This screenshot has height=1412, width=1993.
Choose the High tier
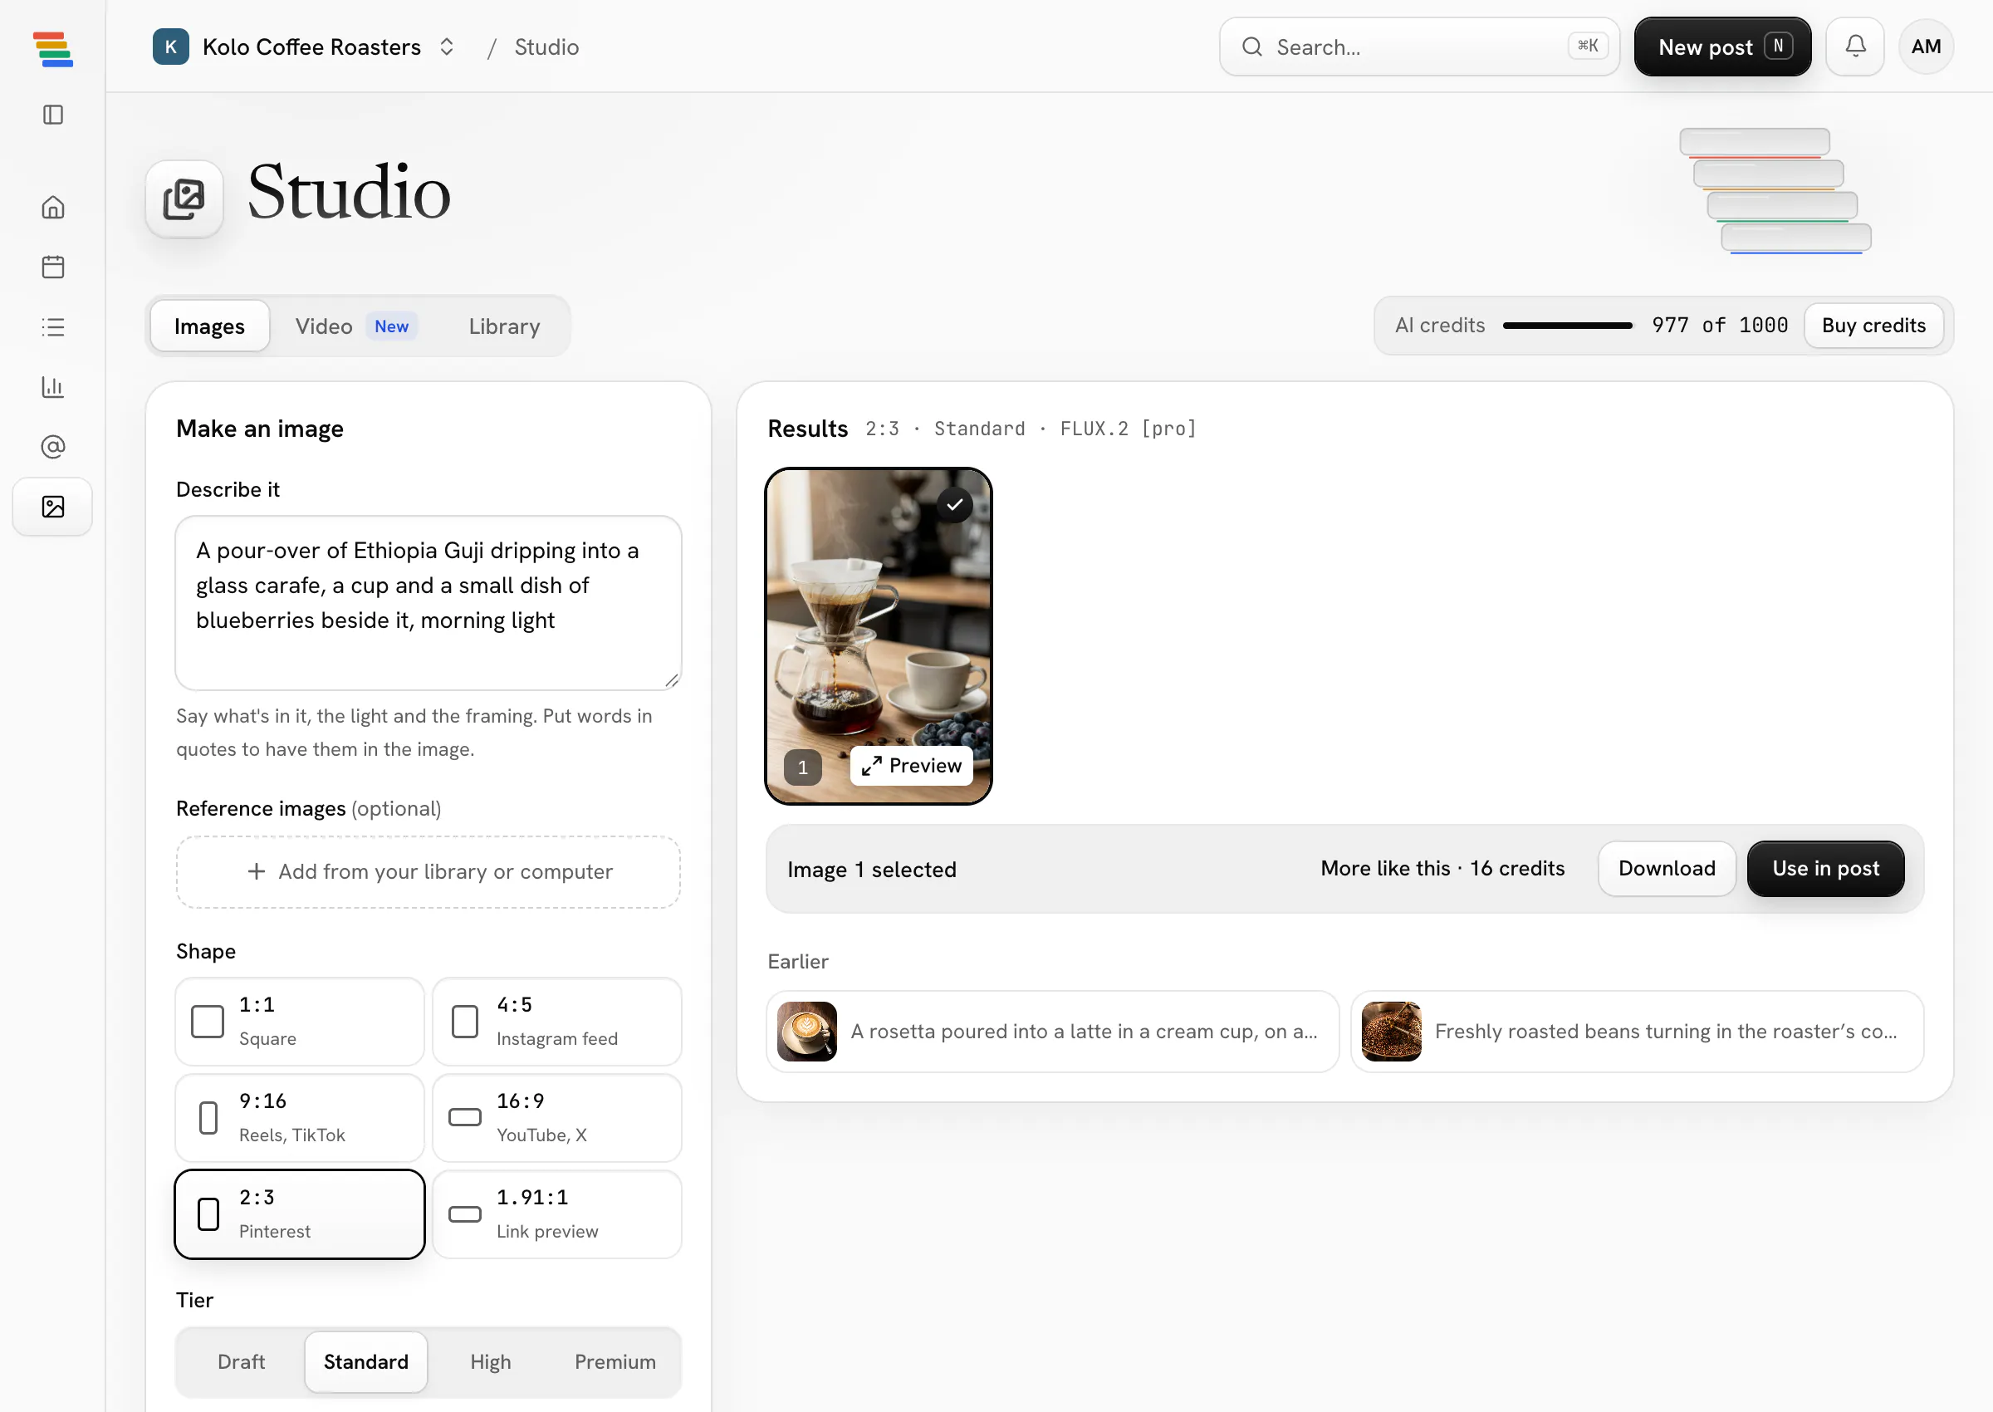pyautogui.click(x=490, y=1361)
